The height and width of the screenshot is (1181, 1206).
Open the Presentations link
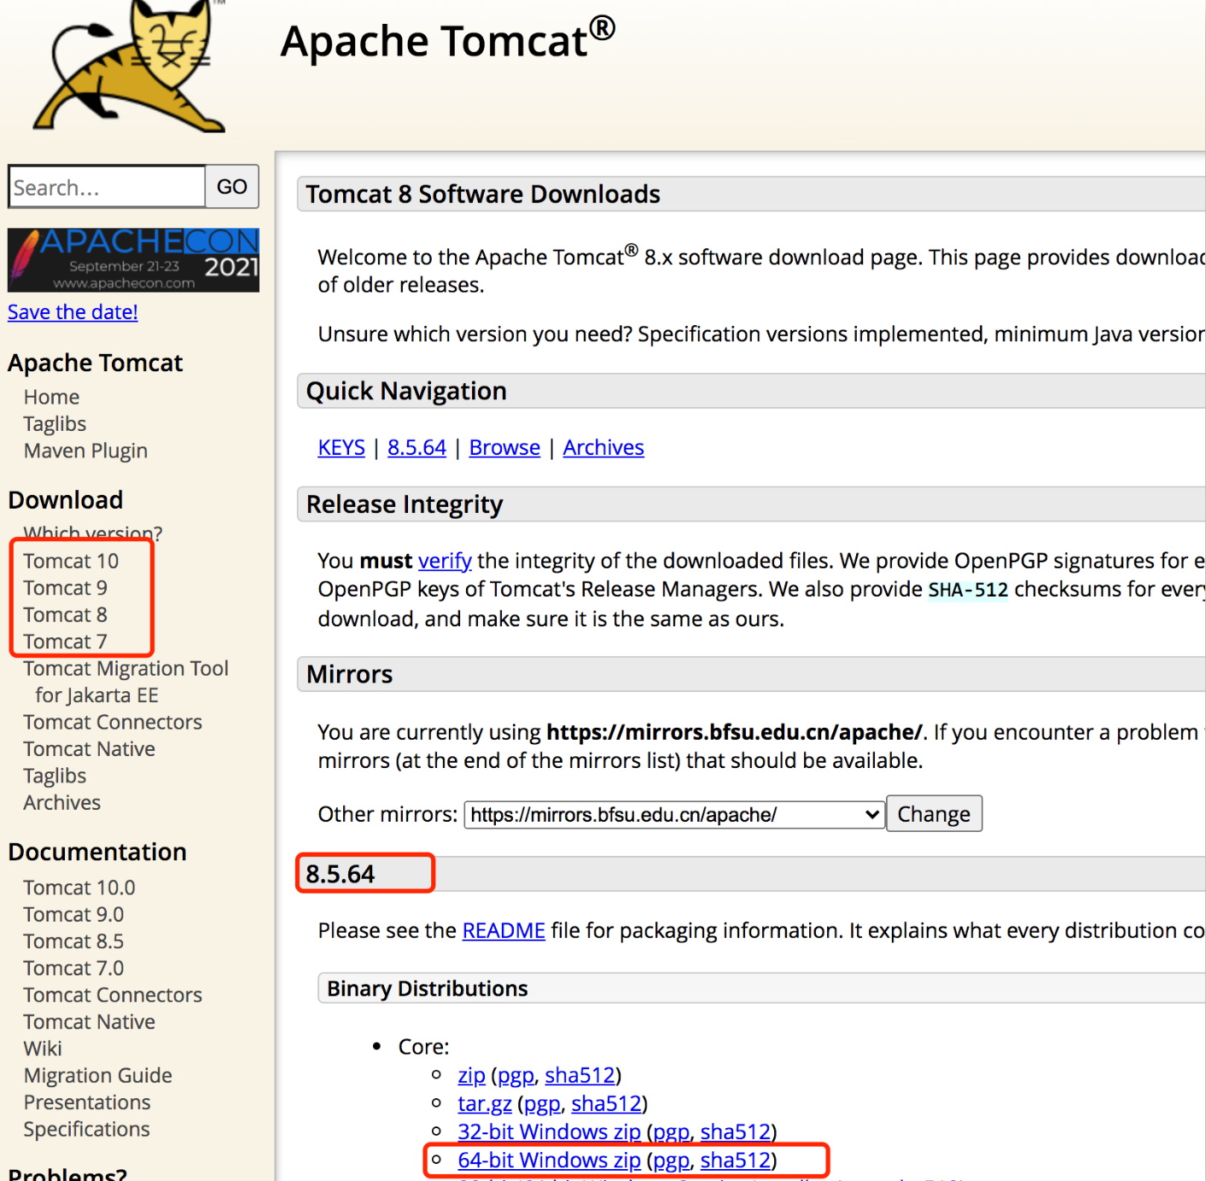87,1102
